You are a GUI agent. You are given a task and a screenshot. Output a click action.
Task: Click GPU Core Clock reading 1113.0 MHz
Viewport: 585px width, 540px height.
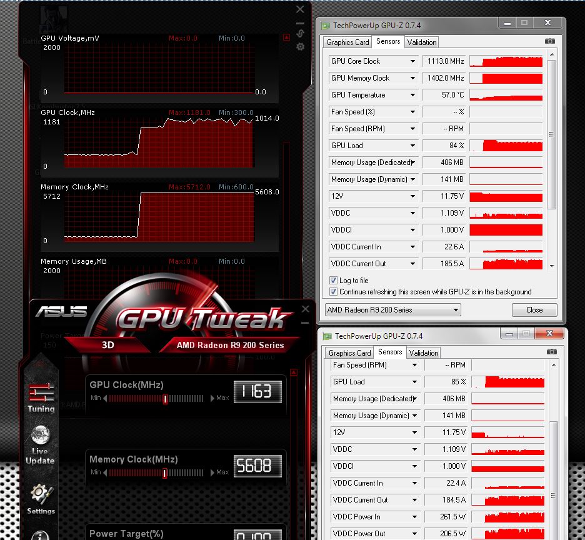point(444,61)
